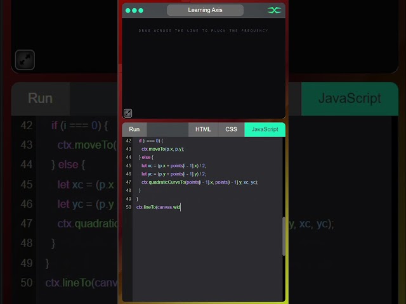Click line 42 "if (i === 0) {"

(151, 141)
